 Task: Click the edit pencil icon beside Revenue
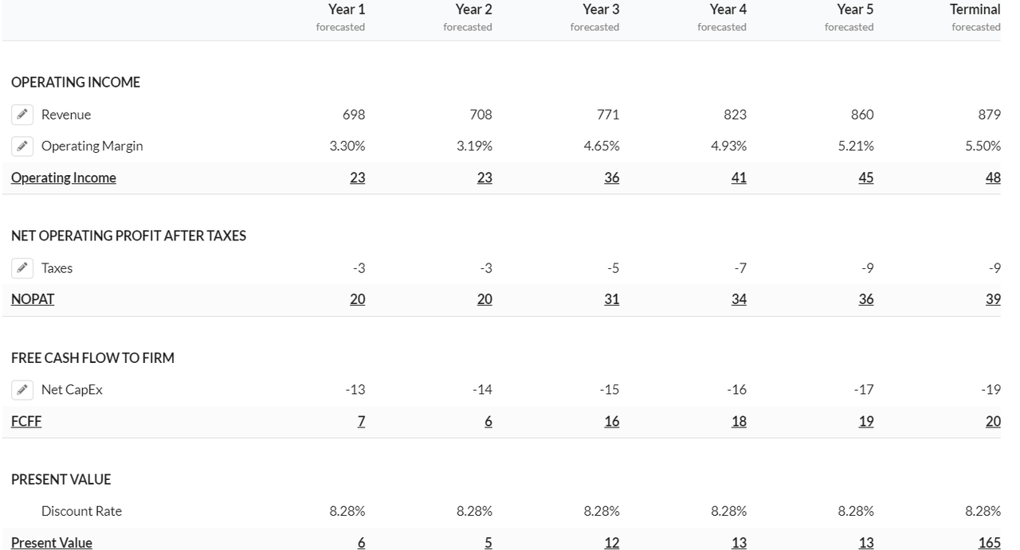[x=22, y=115]
